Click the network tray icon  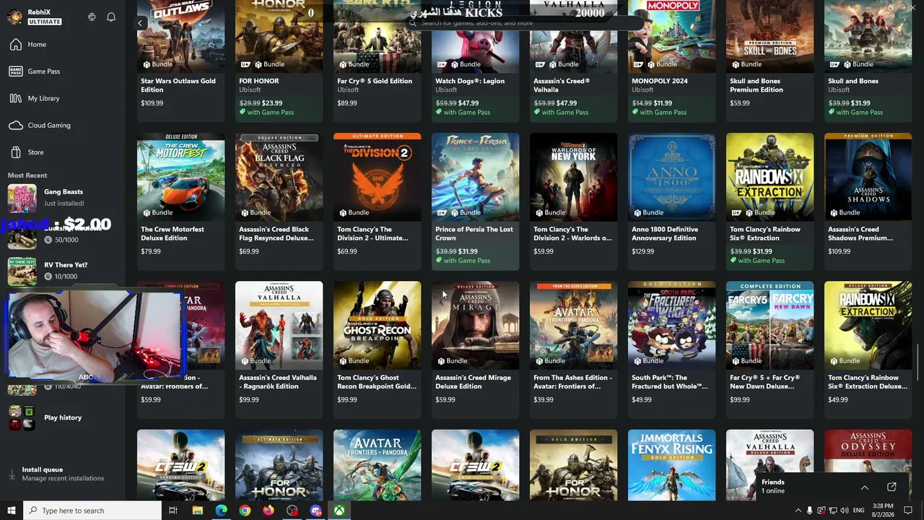click(x=832, y=511)
